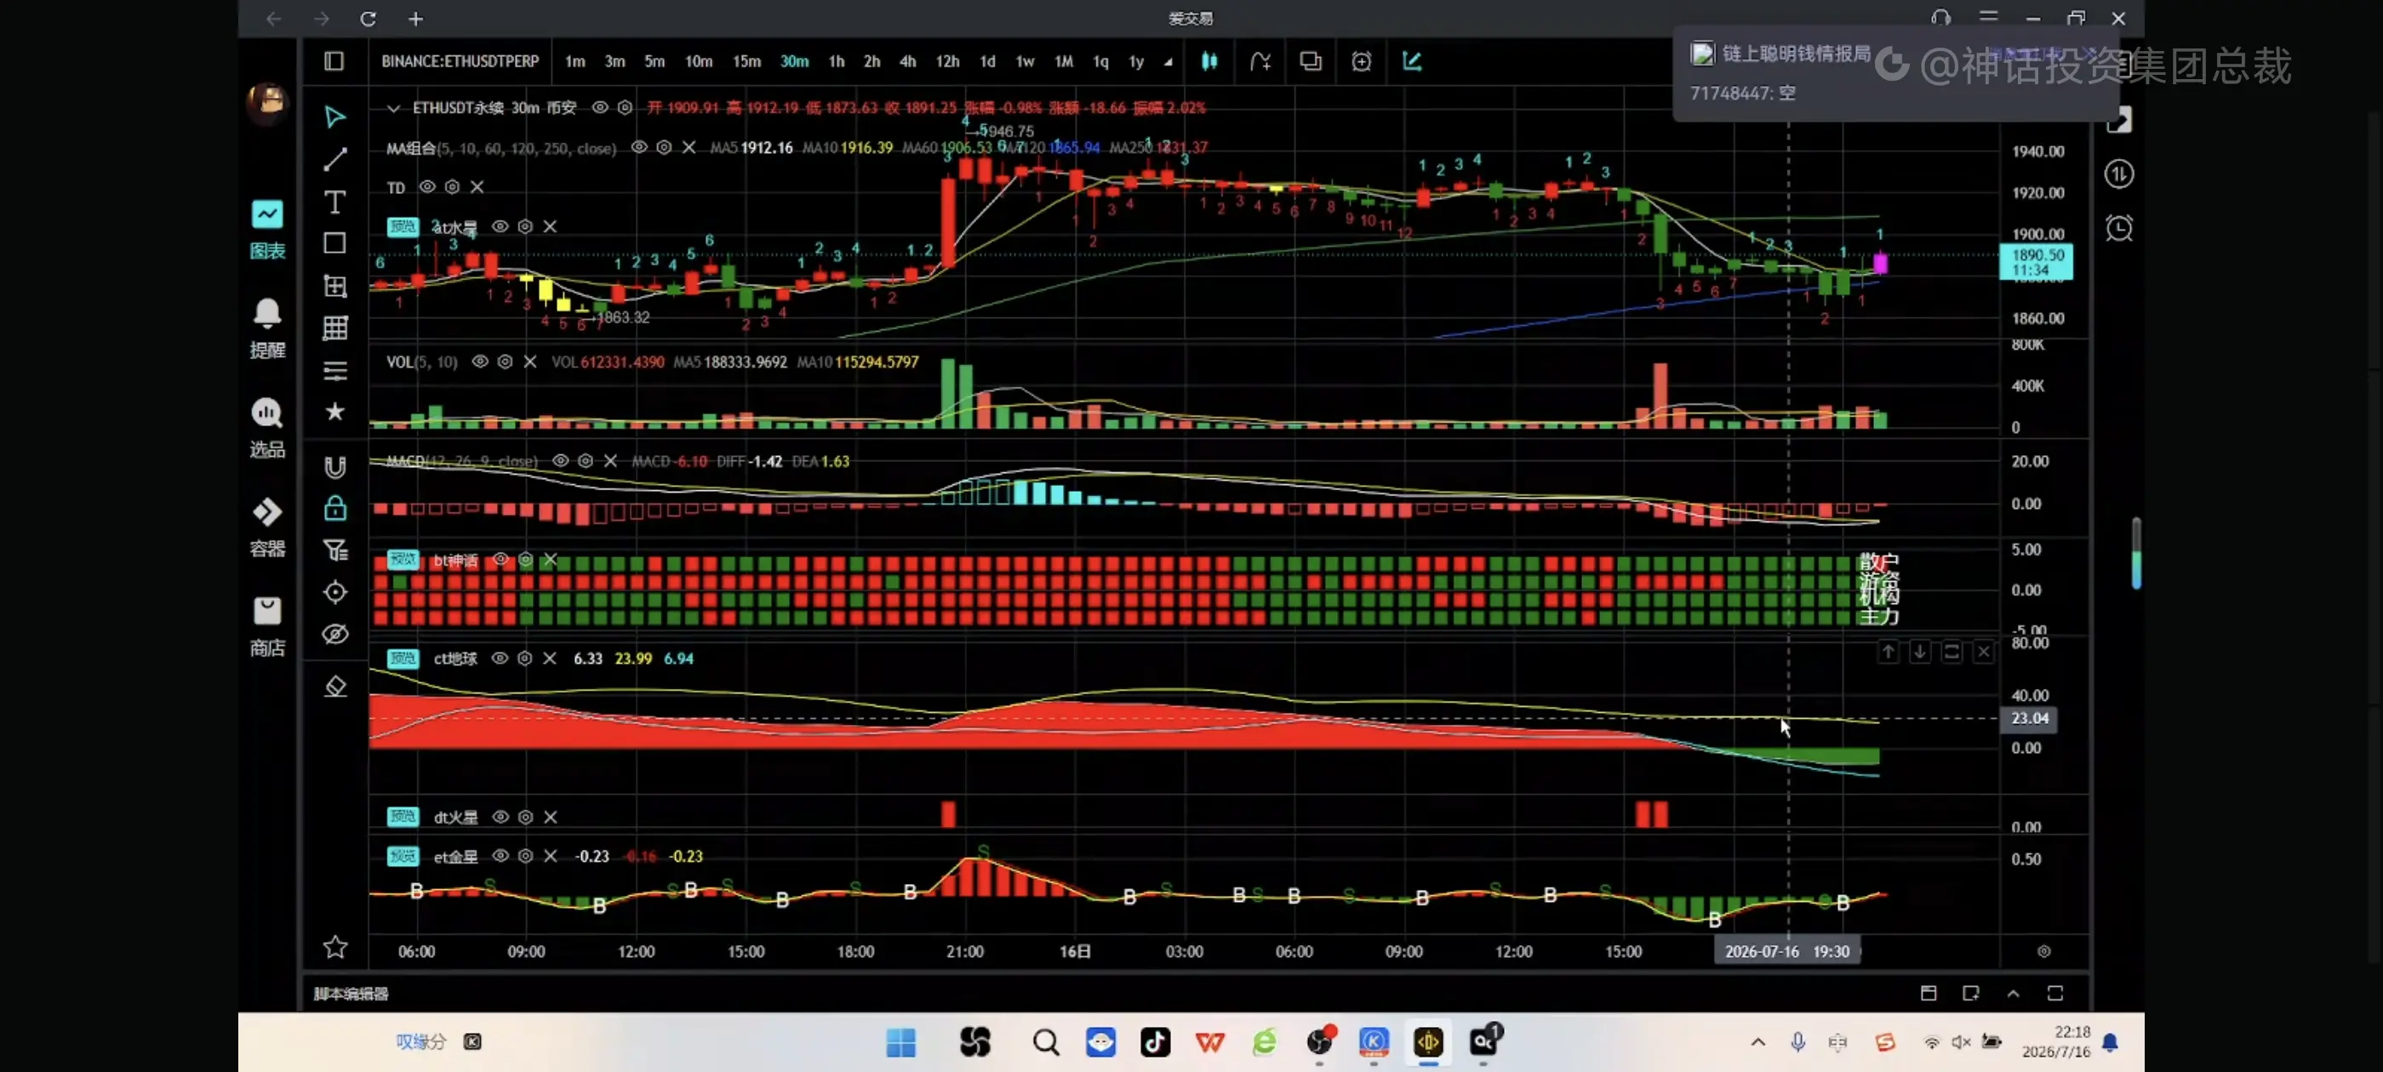Image resolution: width=2383 pixels, height=1072 pixels.
Task: Switch to the 4h timeframe
Action: click(x=907, y=61)
